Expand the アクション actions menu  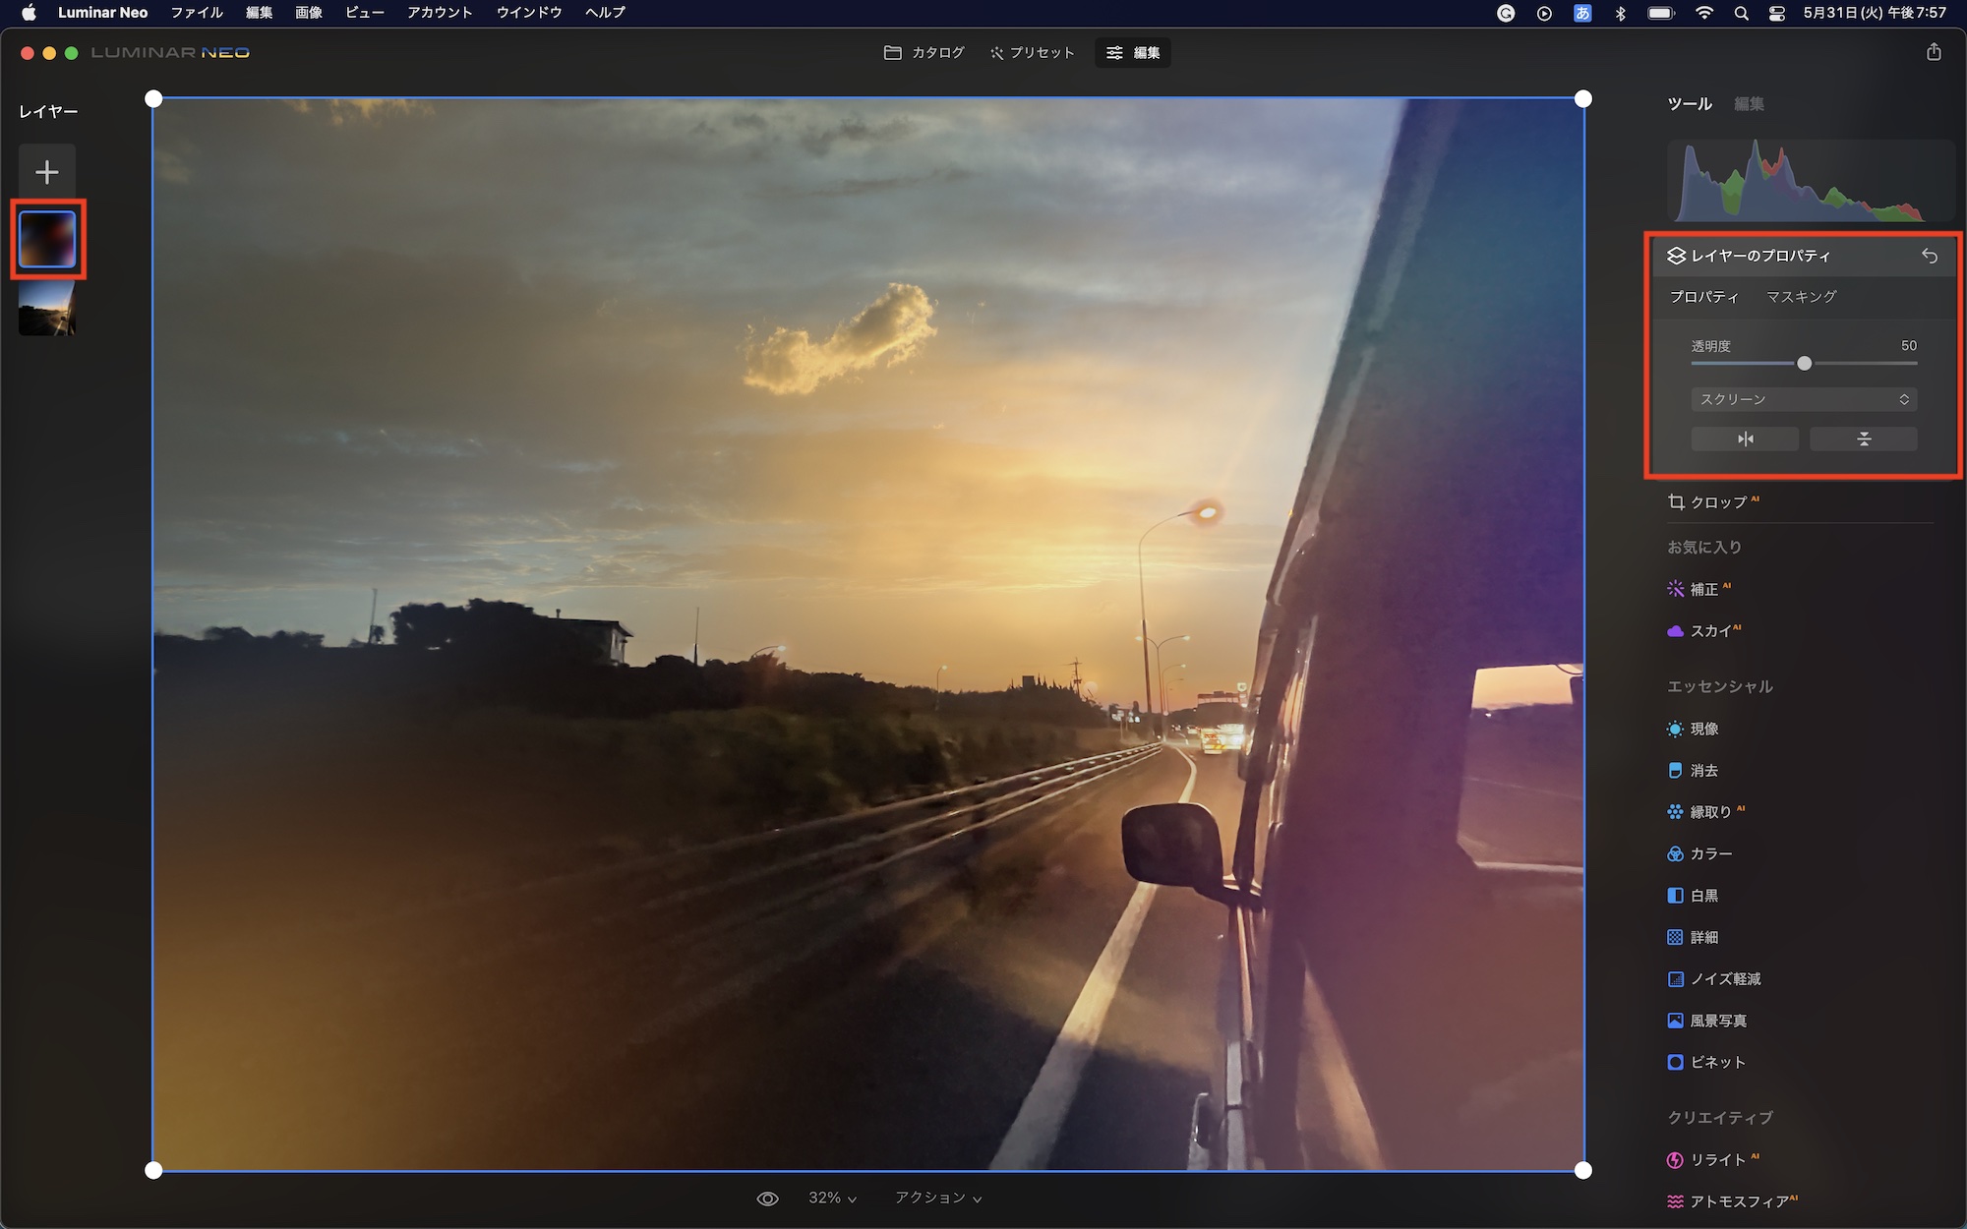pyautogui.click(x=937, y=1198)
